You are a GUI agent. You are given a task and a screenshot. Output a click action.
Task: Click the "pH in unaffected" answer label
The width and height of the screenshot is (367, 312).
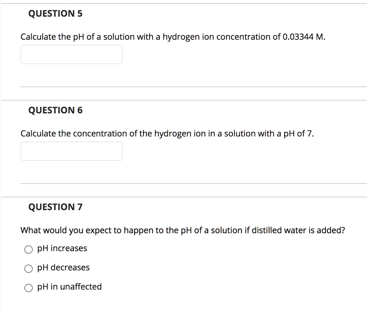click(x=69, y=287)
